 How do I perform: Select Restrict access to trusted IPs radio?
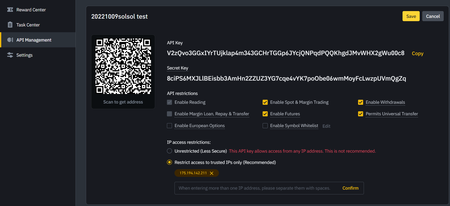coord(169,162)
